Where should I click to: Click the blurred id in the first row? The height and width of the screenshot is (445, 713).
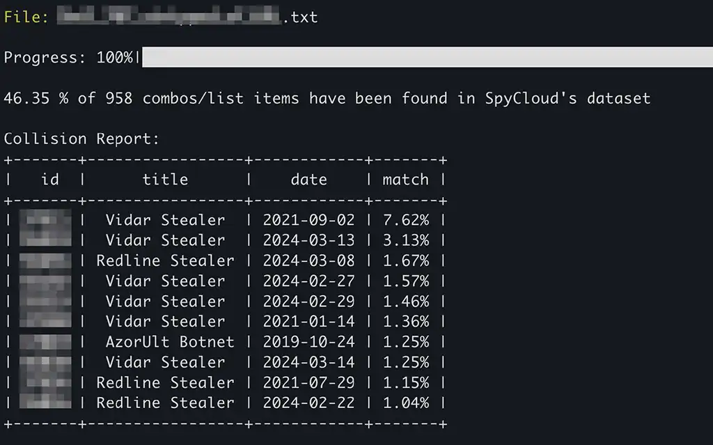(x=46, y=220)
